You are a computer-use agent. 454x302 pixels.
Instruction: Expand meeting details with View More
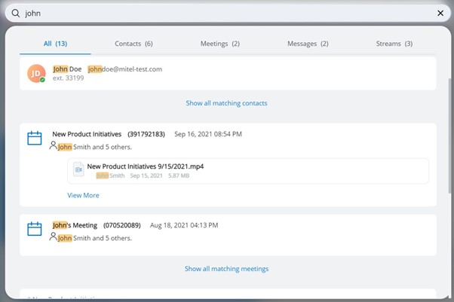click(x=83, y=195)
